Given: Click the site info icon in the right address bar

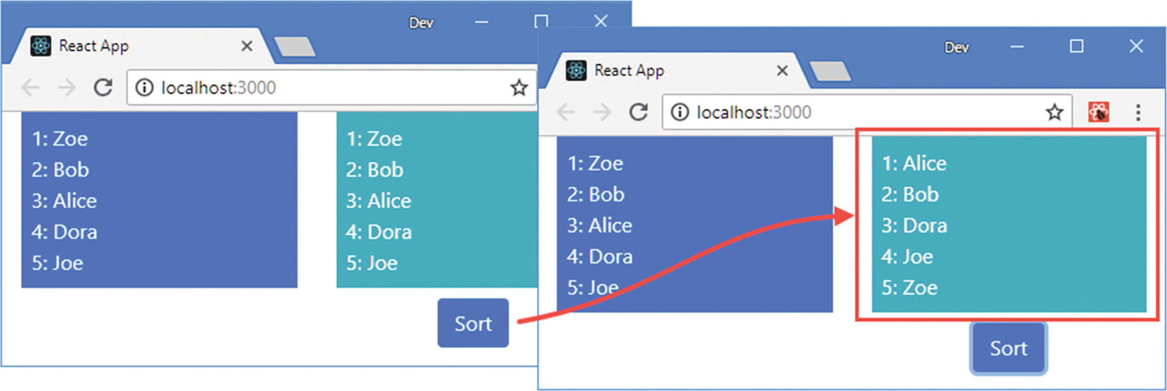Looking at the screenshot, I should click(x=680, y=112).
